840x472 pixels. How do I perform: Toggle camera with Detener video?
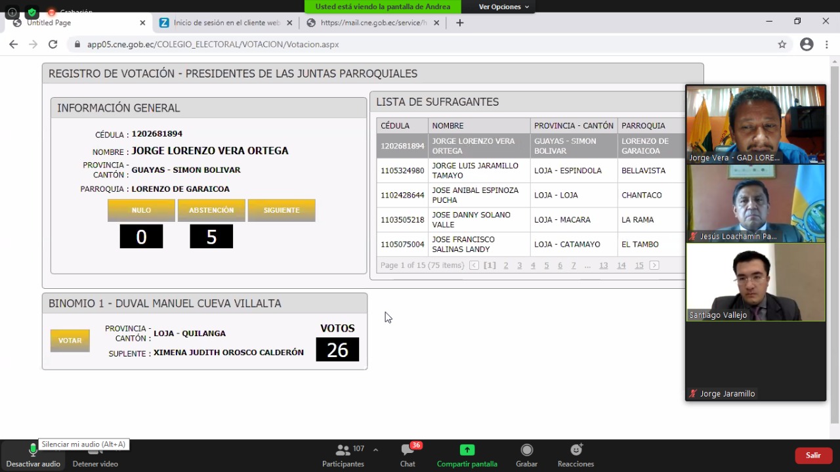pos(95,453)
